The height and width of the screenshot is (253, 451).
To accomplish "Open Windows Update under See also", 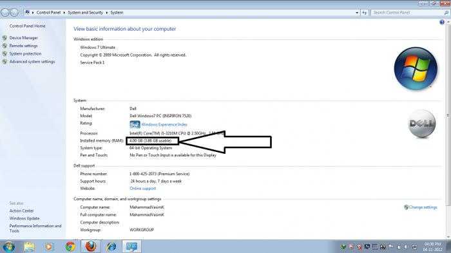I will coord(24,218).
